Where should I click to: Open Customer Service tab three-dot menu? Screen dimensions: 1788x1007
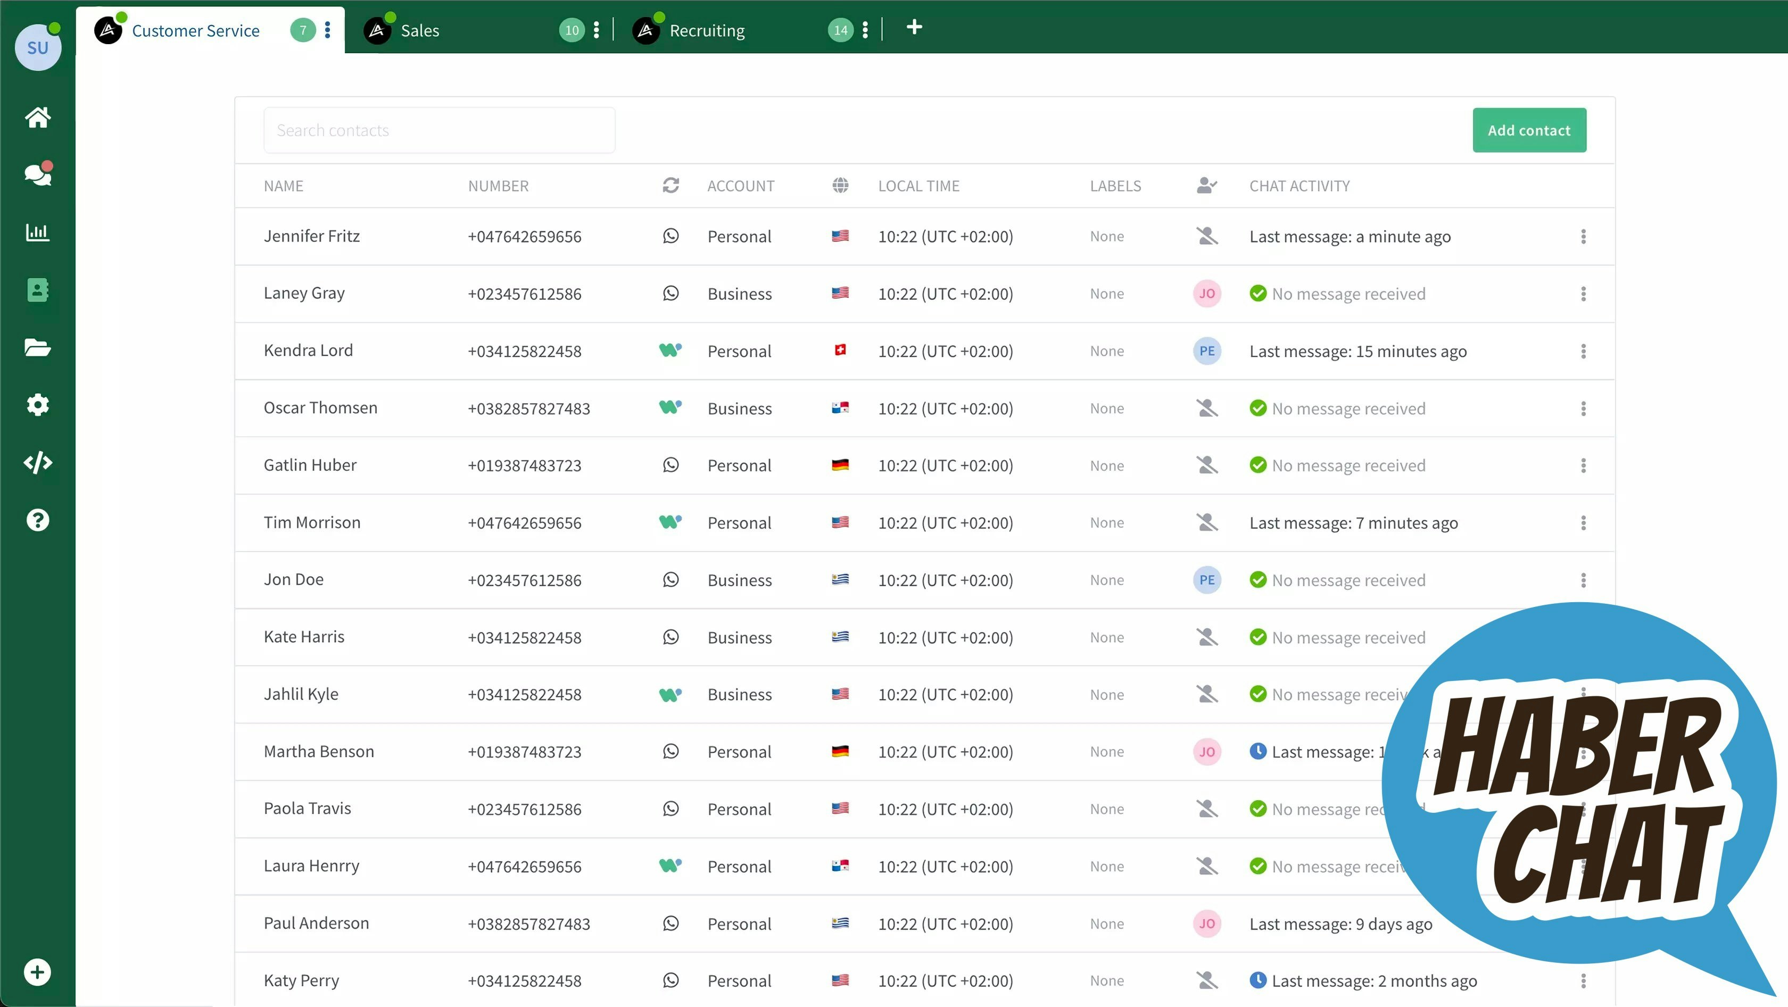click(328, 30)
